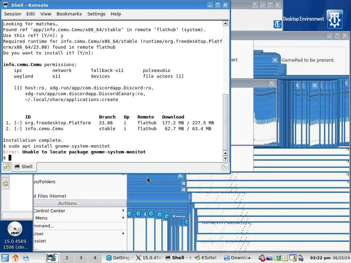This screenshot has width=351, height=263.
Task: Activate the Getting Started taskbar entry
Action: [x=119, y=258]
